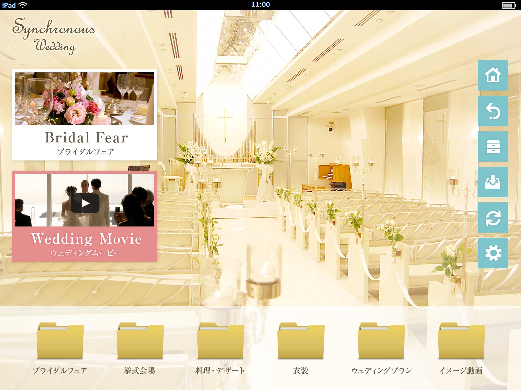Tap the download inbox icon
Screen dimensions: 521x390
pyautogui.click(x=493, y=182)
